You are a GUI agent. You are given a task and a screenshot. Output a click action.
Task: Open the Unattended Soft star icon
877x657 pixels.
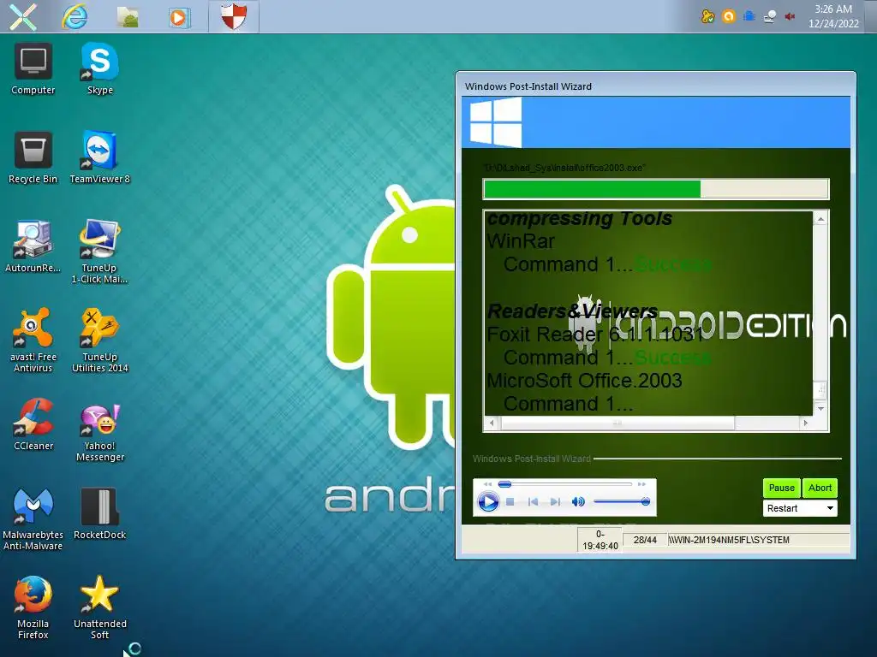[99, 608]
